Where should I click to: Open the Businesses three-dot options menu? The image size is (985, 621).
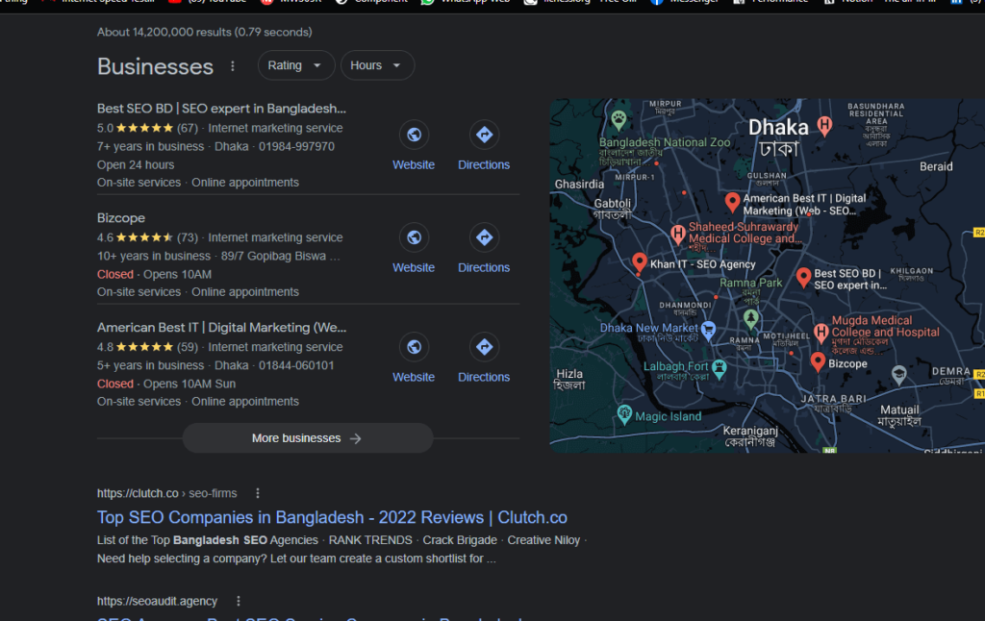(x=233, y=66)
